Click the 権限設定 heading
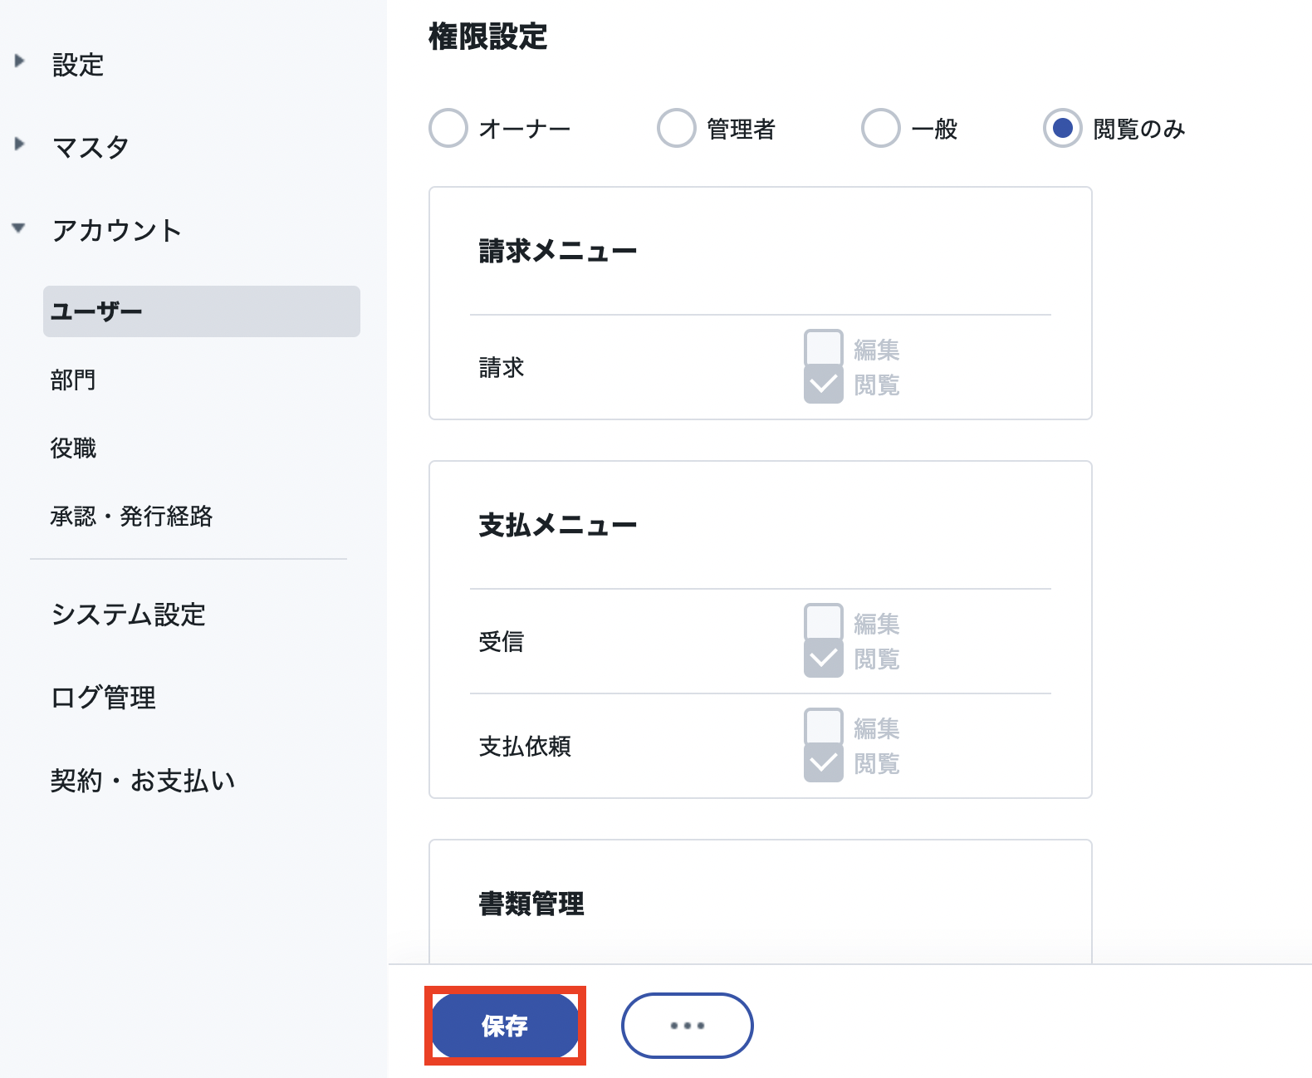Viewport: 1312px width, 1078px height. pos(488,37)
